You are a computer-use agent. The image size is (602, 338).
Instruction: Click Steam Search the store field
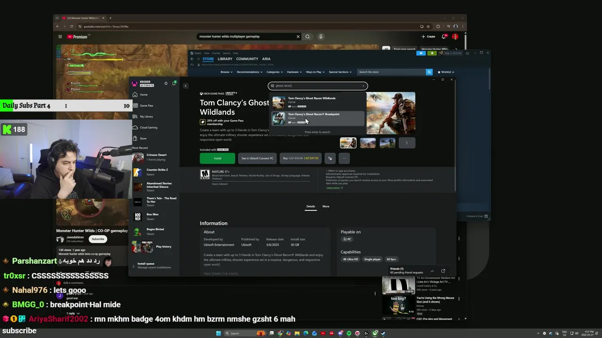(391, 72)
